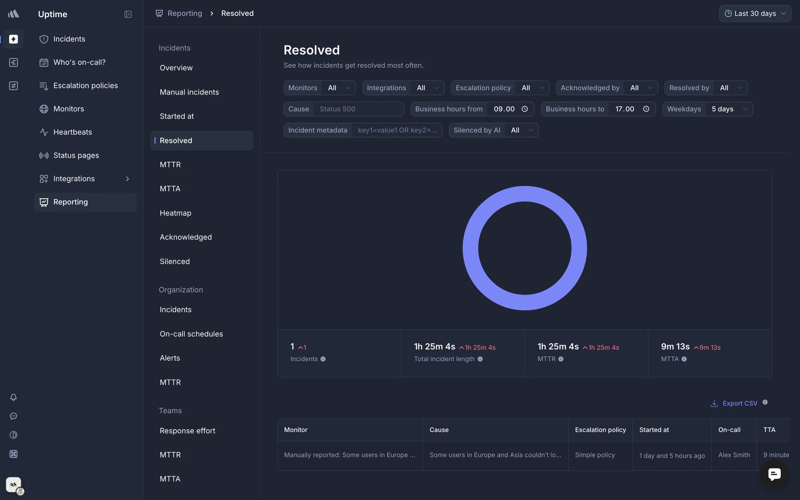Expand the Integrations sidebar submenu chevron
800x500 pixels.
coord(127,179)
